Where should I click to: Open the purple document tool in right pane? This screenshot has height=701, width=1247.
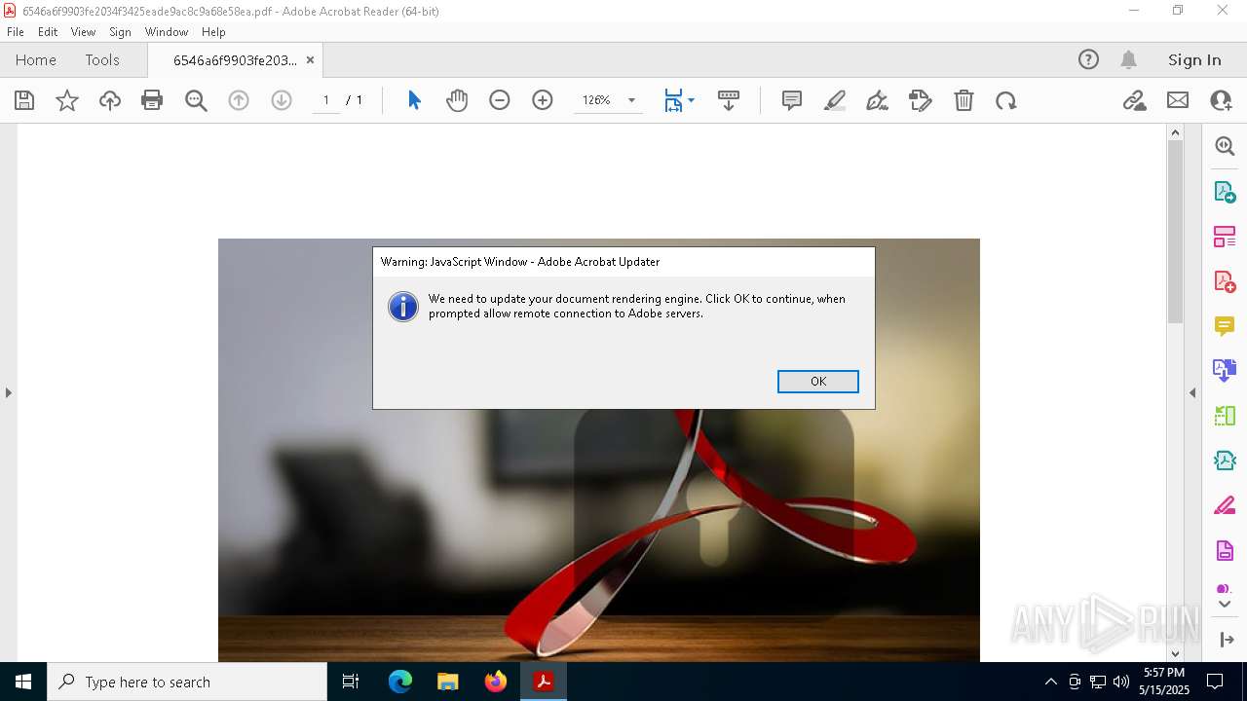(1225, 550)
